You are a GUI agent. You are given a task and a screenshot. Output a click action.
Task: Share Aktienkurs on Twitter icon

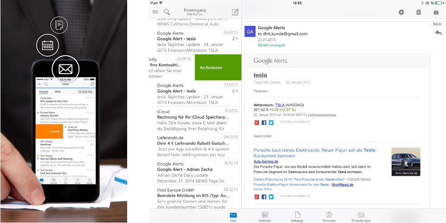click(x=271, y=123)
